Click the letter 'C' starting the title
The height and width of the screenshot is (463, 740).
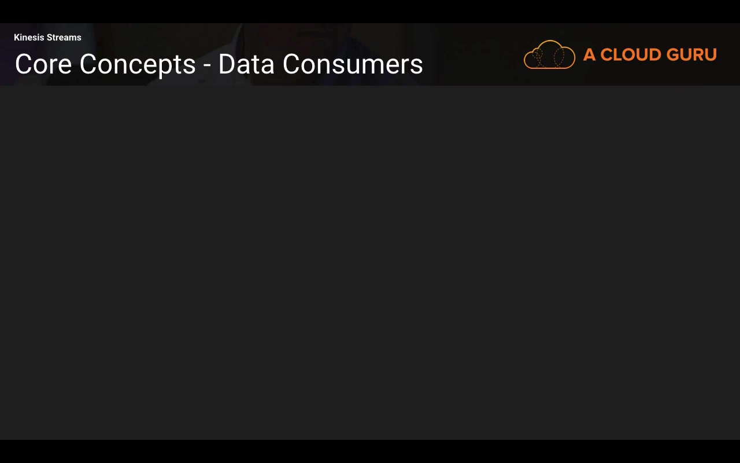tap(23, 64)
